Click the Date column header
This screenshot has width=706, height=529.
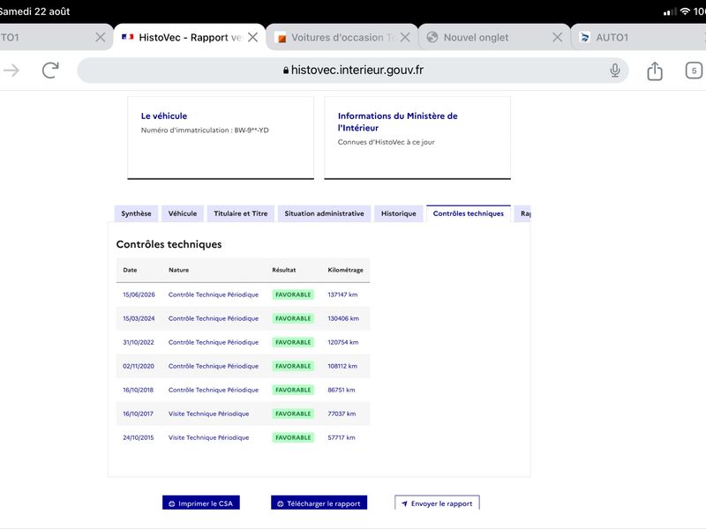click(130, 270)
